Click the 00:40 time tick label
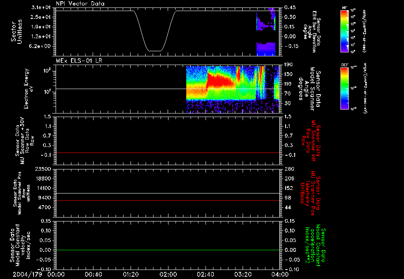Screen dimensions: 404x279 coord(93,274)
